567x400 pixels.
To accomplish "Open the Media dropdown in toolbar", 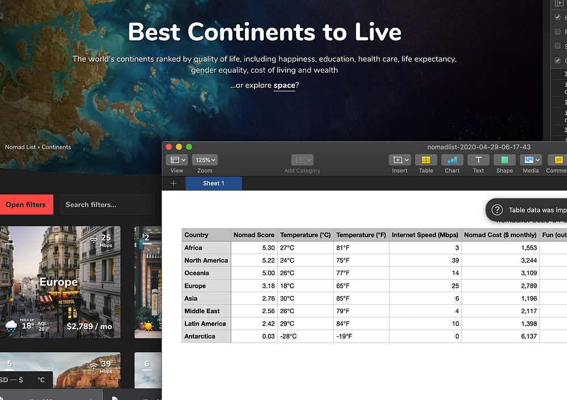I will click(x=531, y=160).
